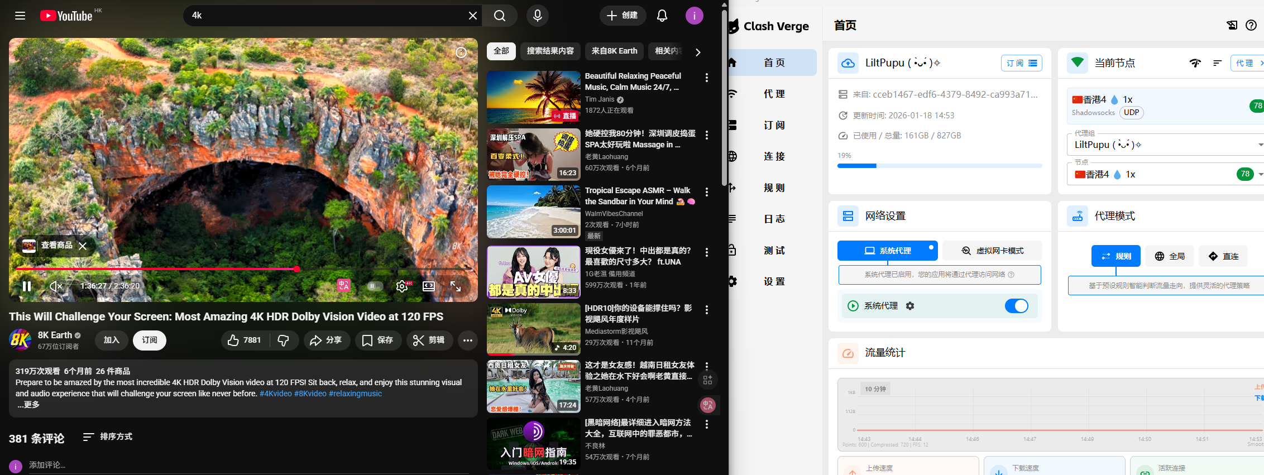Open the settings gear beside 系统代理

click(910, 306)
